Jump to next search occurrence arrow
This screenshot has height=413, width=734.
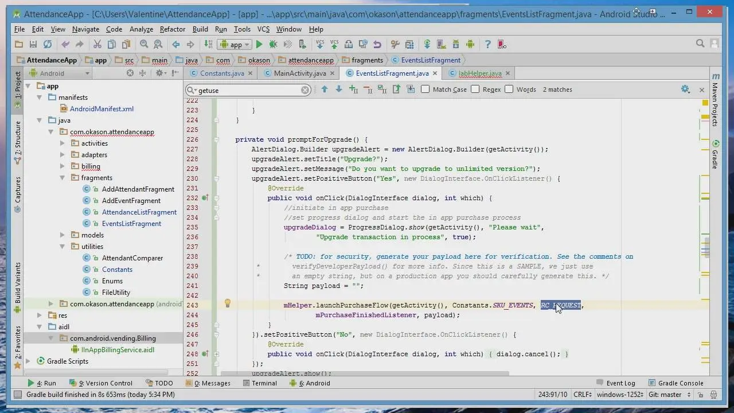339,89
